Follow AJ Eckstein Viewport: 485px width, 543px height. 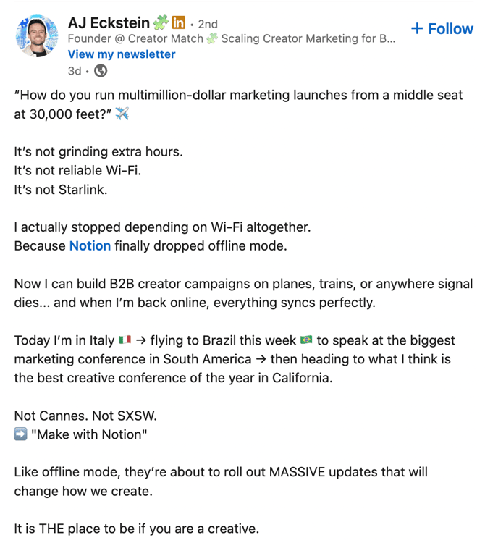(x=442, y=29)
